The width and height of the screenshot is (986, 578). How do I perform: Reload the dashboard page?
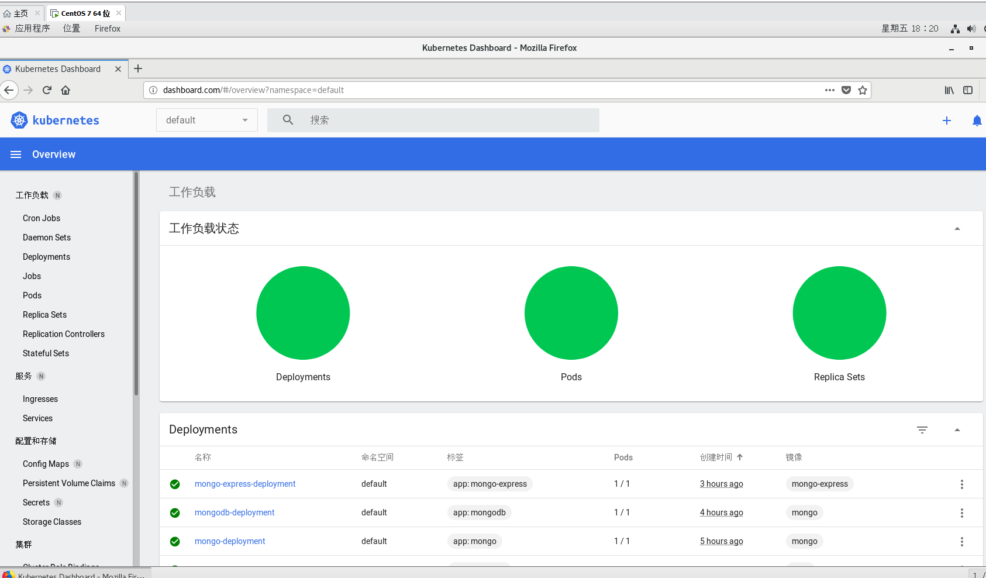click(x=47, y=90)
